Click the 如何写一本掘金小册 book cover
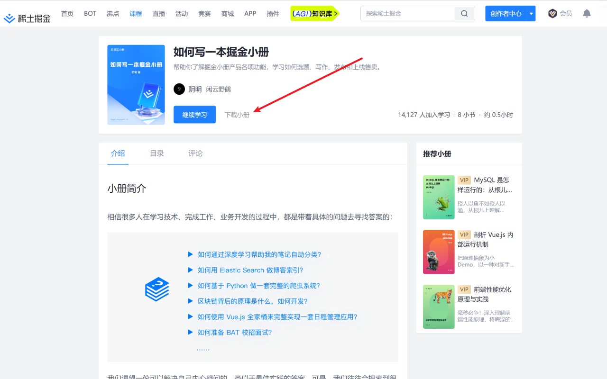Viewport: 607px width, 379px height. coord(136,85)
